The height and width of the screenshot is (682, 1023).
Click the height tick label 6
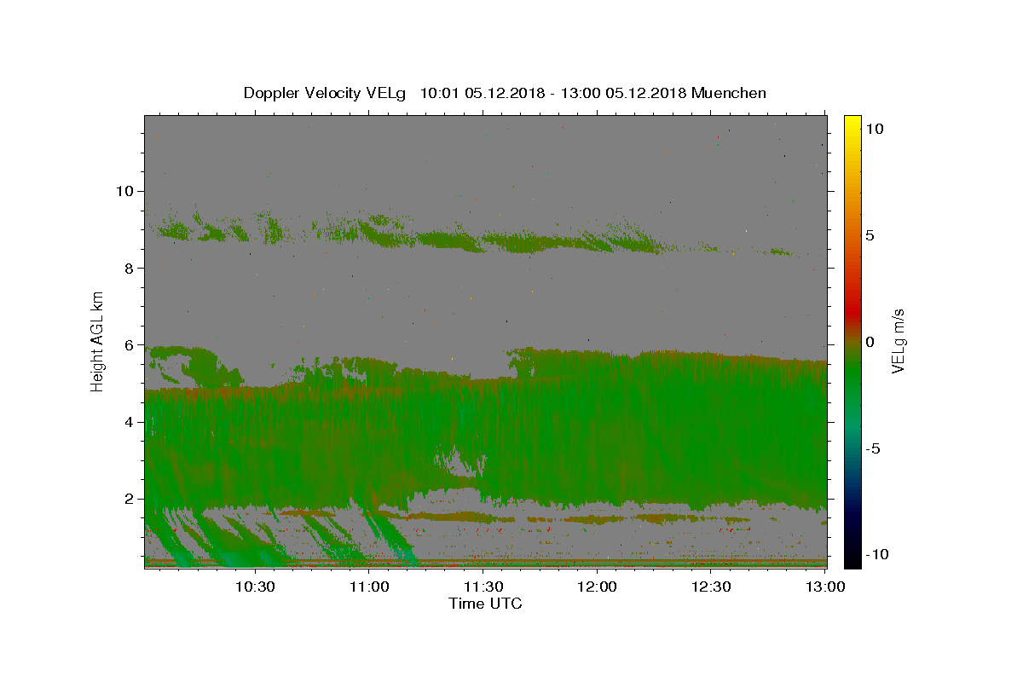pyautogui.click(x=130, y=345)
